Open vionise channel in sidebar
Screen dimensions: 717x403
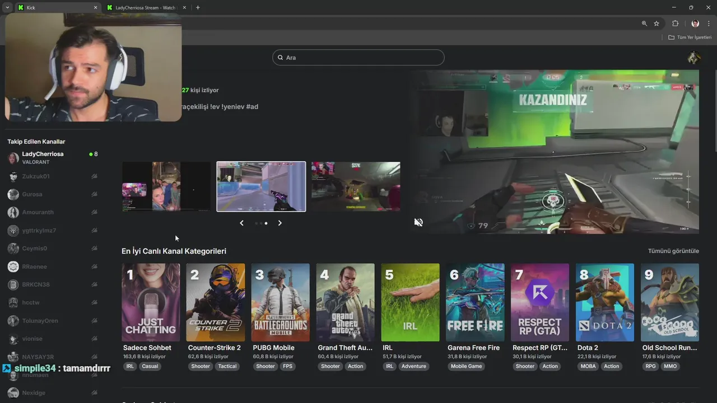click(x=53, y=339)
